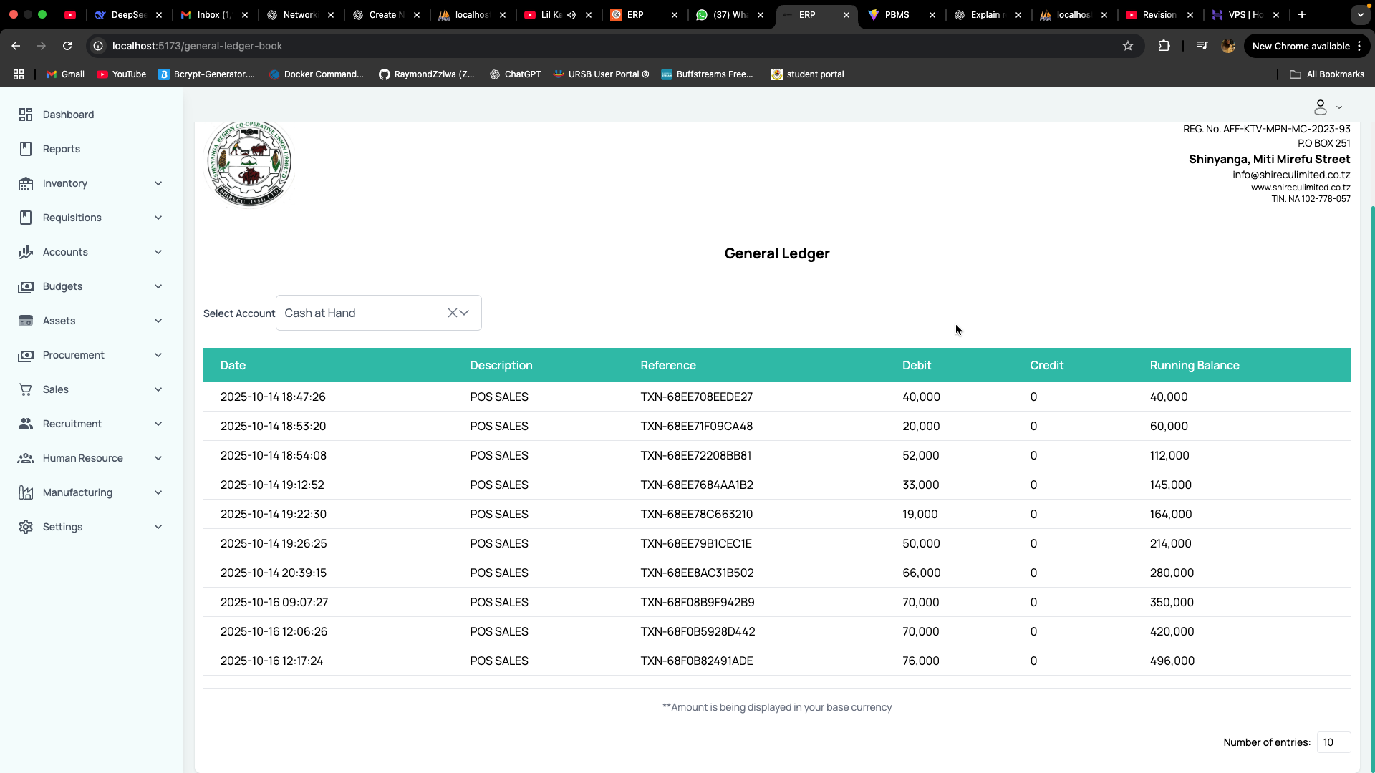Viewport: 1375px width, 773px height.
Task: Click New Chrome available update button
Action: tap(1301, 46)
